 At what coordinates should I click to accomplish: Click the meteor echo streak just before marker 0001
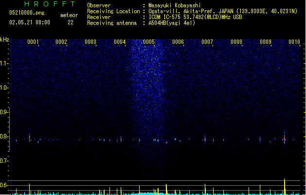coord(30,137)
